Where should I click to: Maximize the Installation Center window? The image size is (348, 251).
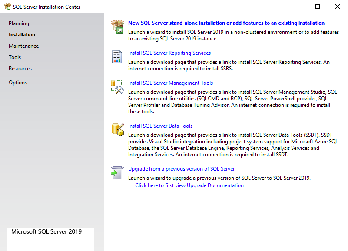pos(318,7)
